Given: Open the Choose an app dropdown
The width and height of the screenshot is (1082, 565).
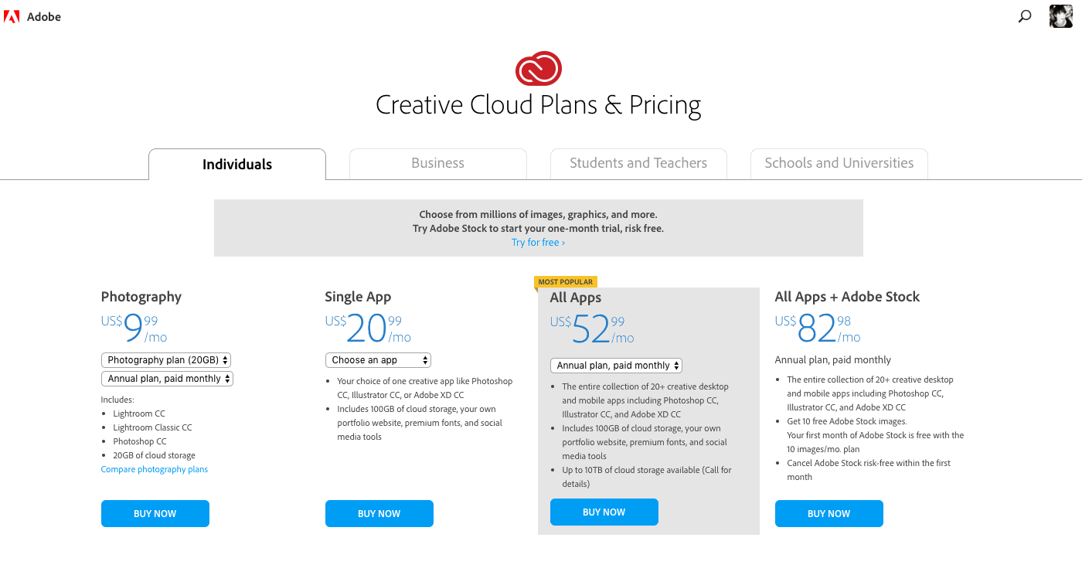Looking at the screenshot, I should click(x=378, y=360).
